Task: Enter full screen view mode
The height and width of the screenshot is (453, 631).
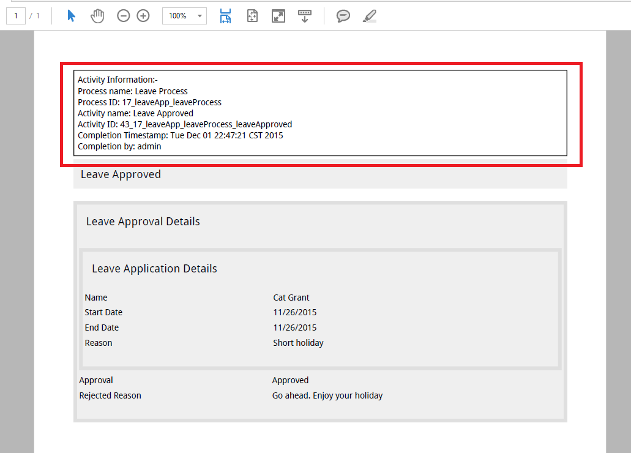Action: click(278, 16)
